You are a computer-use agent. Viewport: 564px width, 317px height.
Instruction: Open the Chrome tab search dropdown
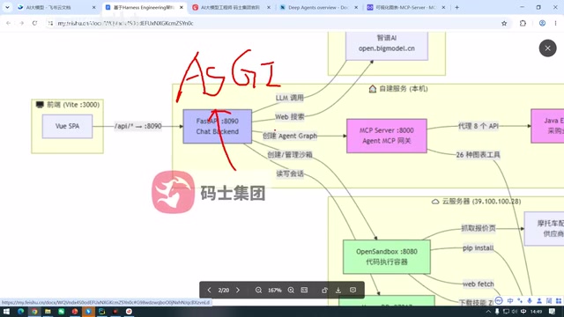[x=7, y=7]
